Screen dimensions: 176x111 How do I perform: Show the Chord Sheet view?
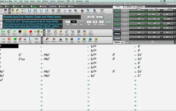coord(4,40)
